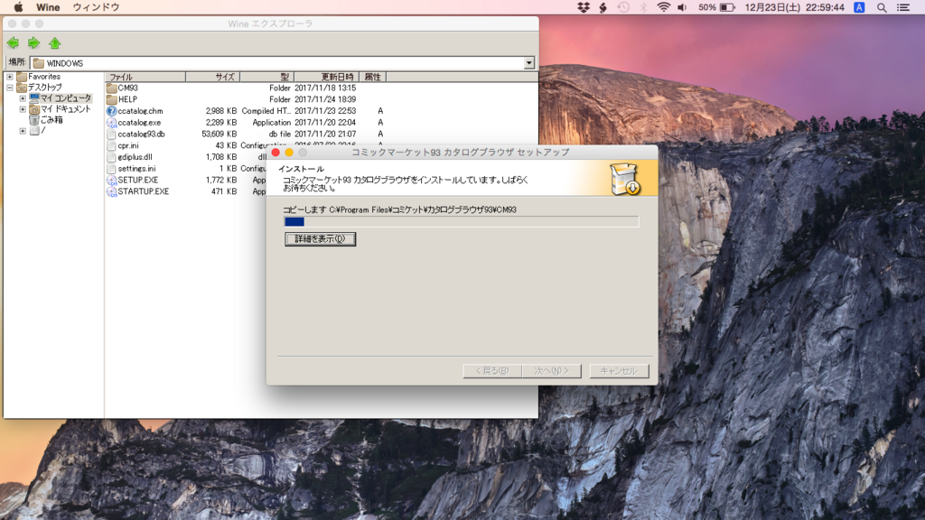Select the HELP file name
Viewport: 925px width, 520px height.
pyautogui.click(x=127, y=99)
